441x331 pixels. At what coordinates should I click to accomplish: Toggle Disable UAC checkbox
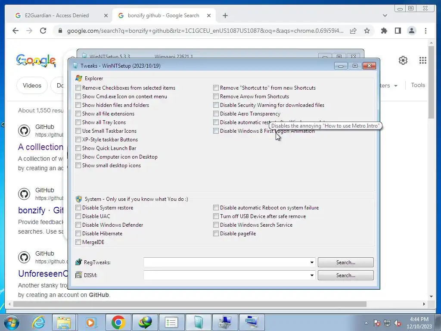78,216
